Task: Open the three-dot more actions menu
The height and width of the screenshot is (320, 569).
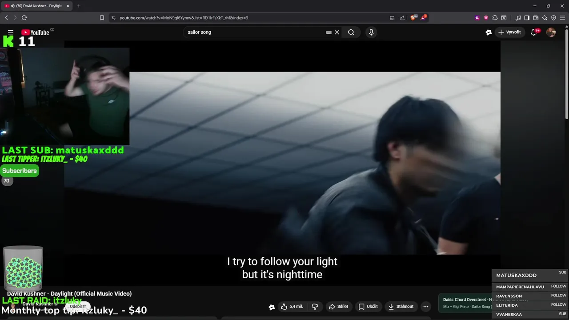Action: point(426,307)
